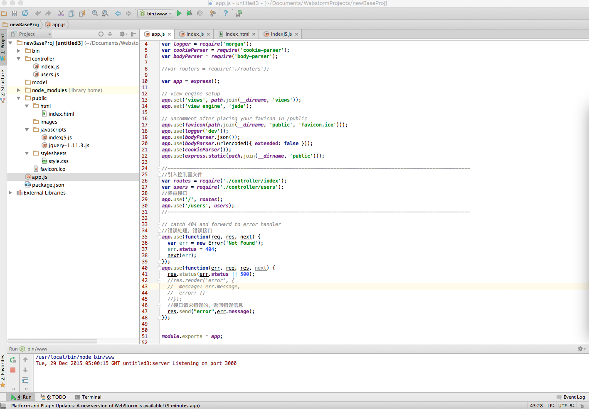Image resolution: width=589 pixels, height=409 pixels.
Task: Expand the bin folder
Action: pyautogui.click(x=18, y=51)
